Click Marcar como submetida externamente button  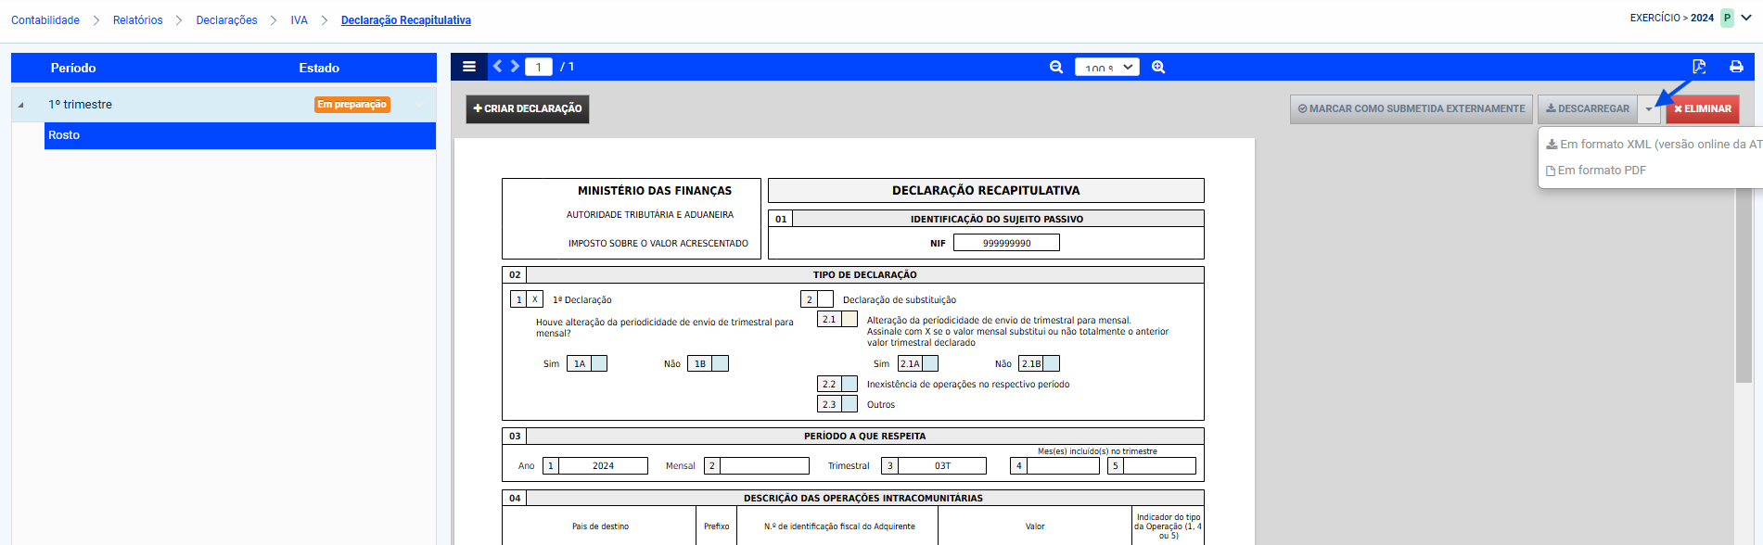(1411, 109)
